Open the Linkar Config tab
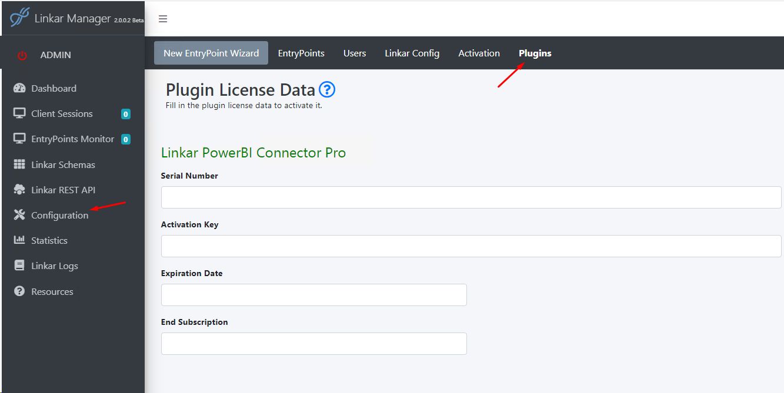 coord(412,53)
